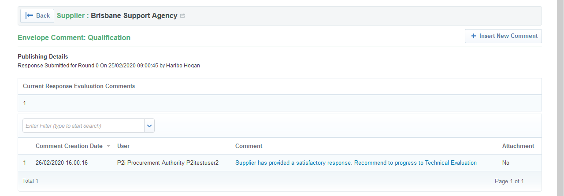The image size is (564, 196).
Task: Click the plus icon on Insert New Comment
Action: point(474,36)
